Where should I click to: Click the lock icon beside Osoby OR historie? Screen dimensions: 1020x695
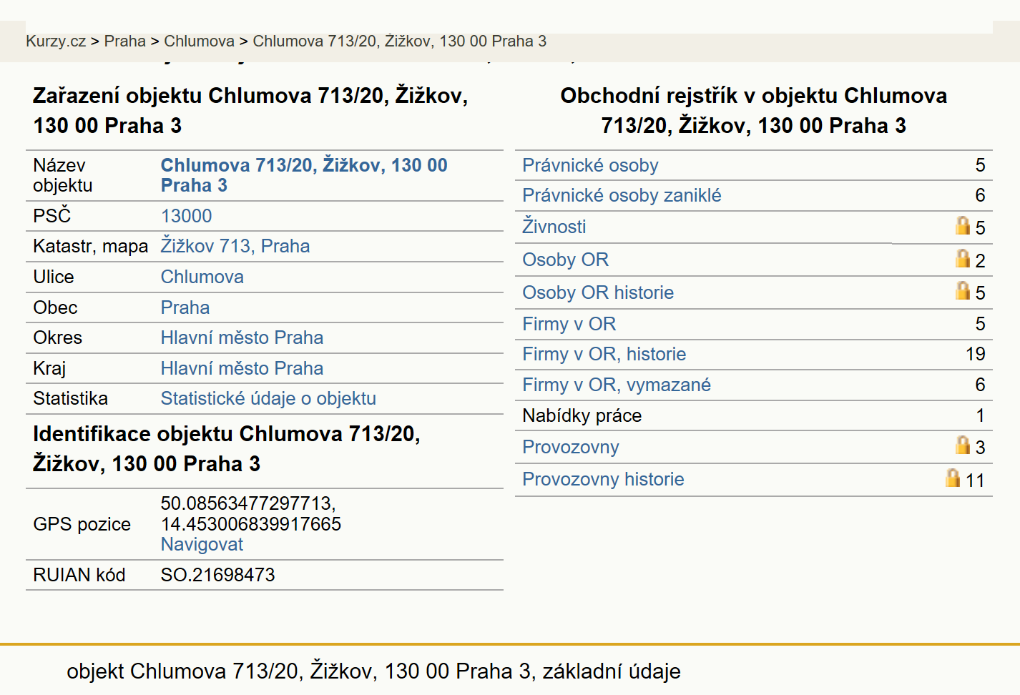(963, 290)
